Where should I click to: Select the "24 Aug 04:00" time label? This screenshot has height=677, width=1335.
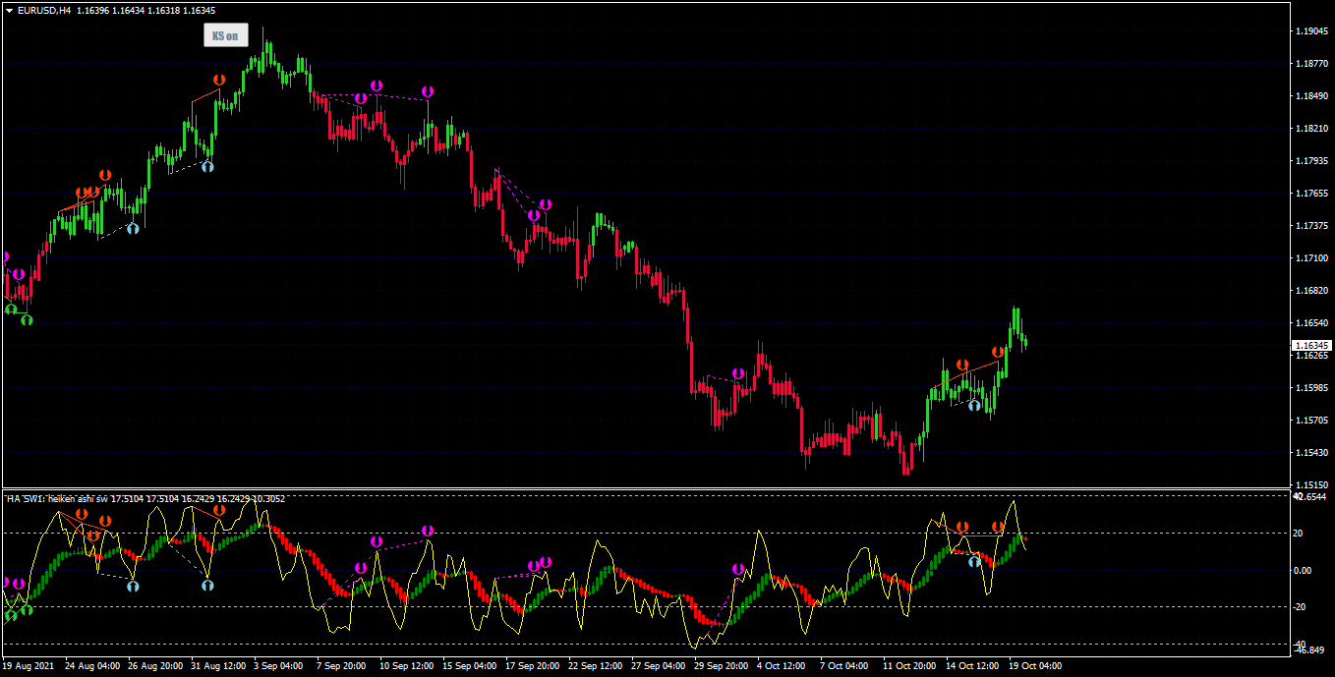pyautogui.click(x=93, y=666)
